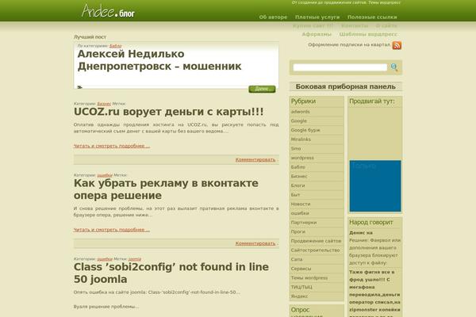Click the Опрос sidebar heading
The height and width of the screenshot is (317, 476).
click(300, 310)
